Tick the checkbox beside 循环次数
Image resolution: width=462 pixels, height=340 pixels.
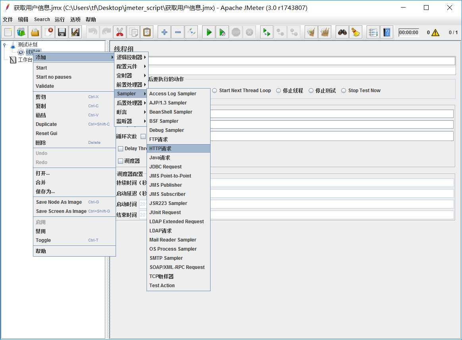[143, 136]
